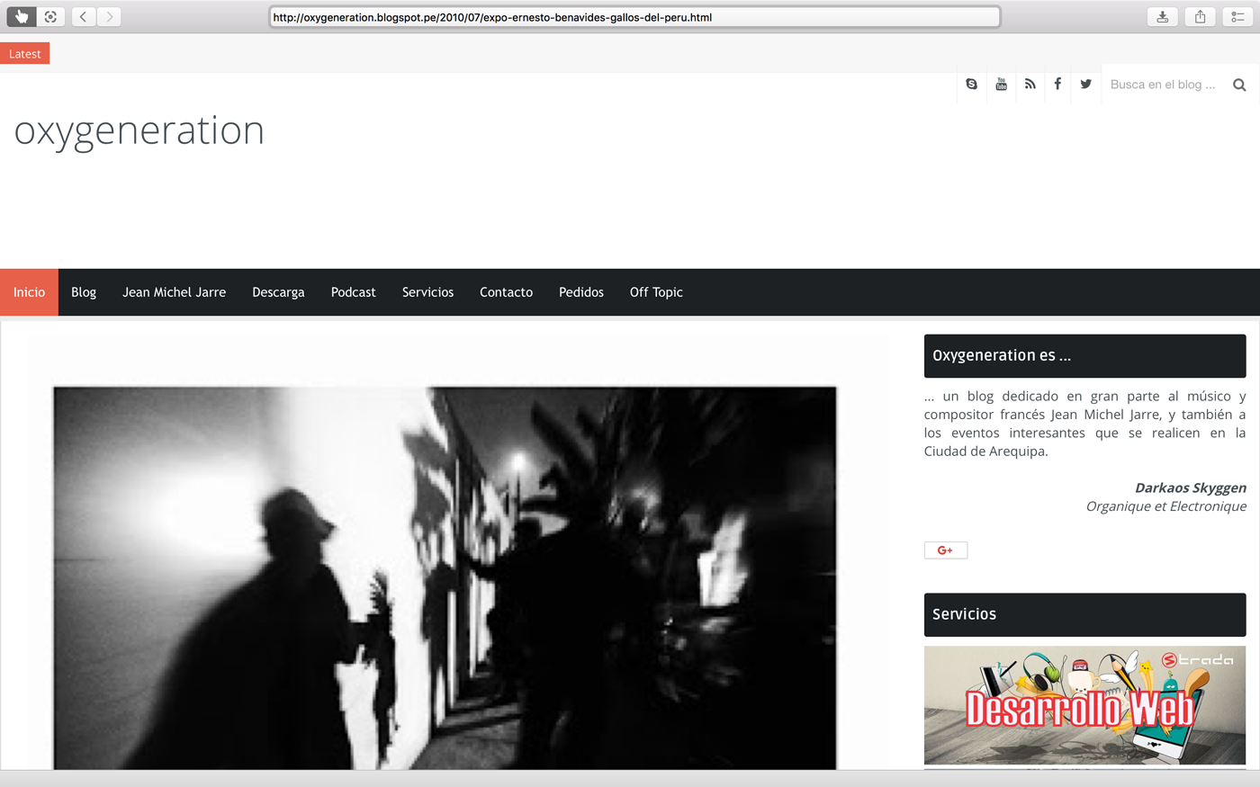The image size is (1260, 787).
Task: Click the Latest label button
Action: pos(24,54)
